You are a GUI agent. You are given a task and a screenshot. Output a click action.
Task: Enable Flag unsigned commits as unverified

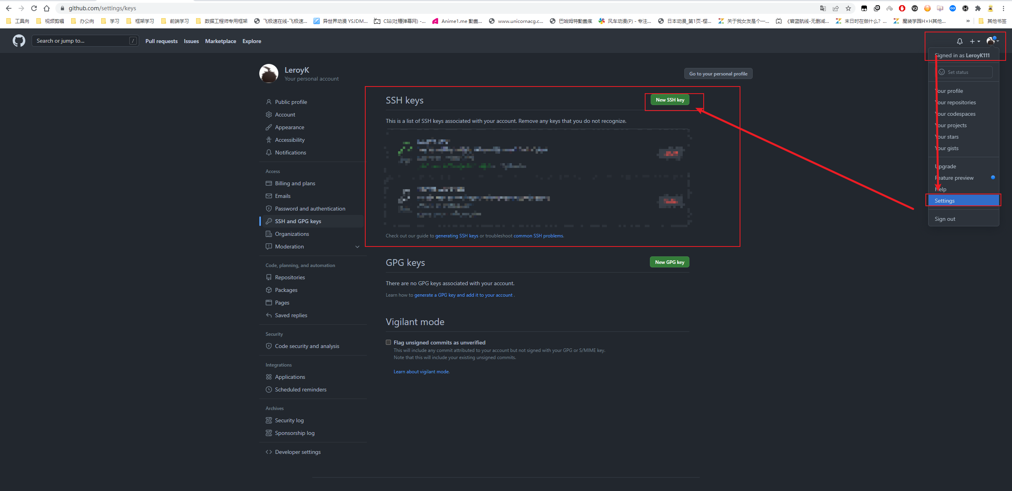tap(388, 342)
